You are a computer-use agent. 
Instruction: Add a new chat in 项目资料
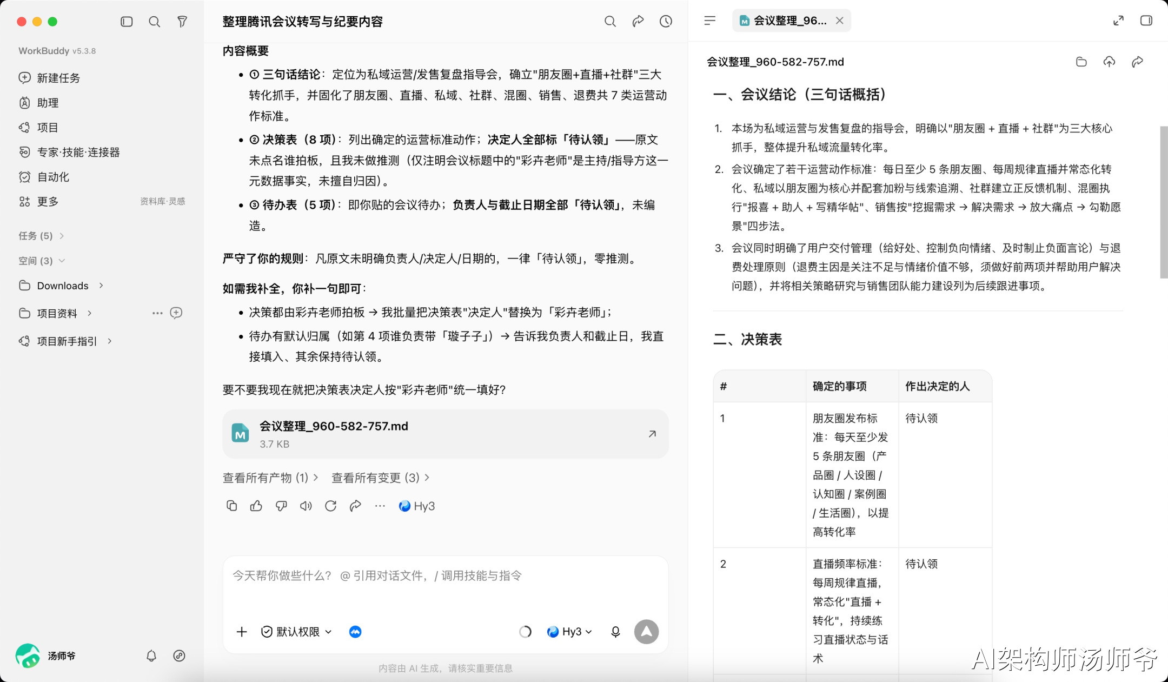coord(176,313)
